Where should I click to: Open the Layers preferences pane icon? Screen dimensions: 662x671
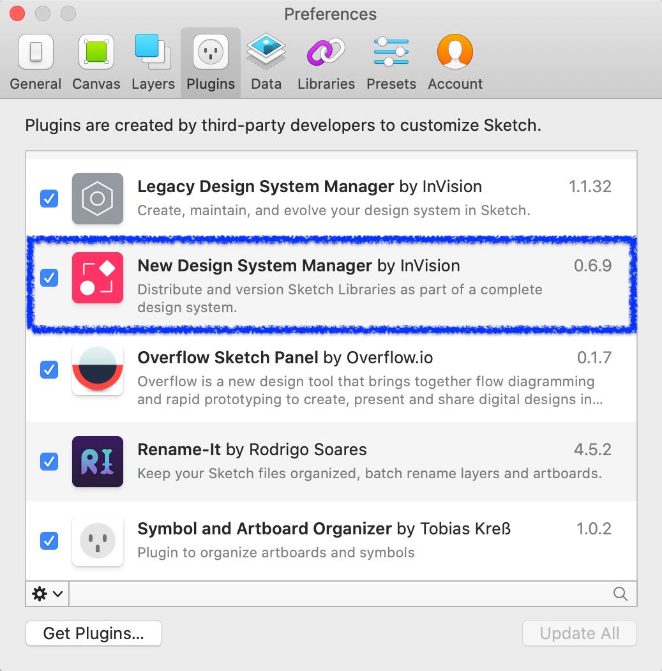pyautogui.click(x=153, y=52)
